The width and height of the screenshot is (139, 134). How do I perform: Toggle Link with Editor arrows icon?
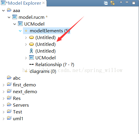(112, 3)
